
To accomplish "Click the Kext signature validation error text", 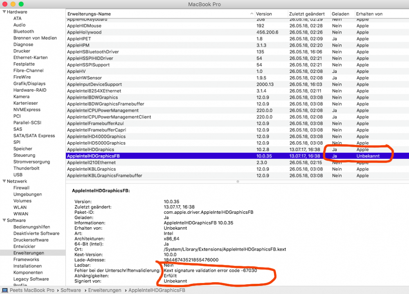I will click(x=210, y=271).
